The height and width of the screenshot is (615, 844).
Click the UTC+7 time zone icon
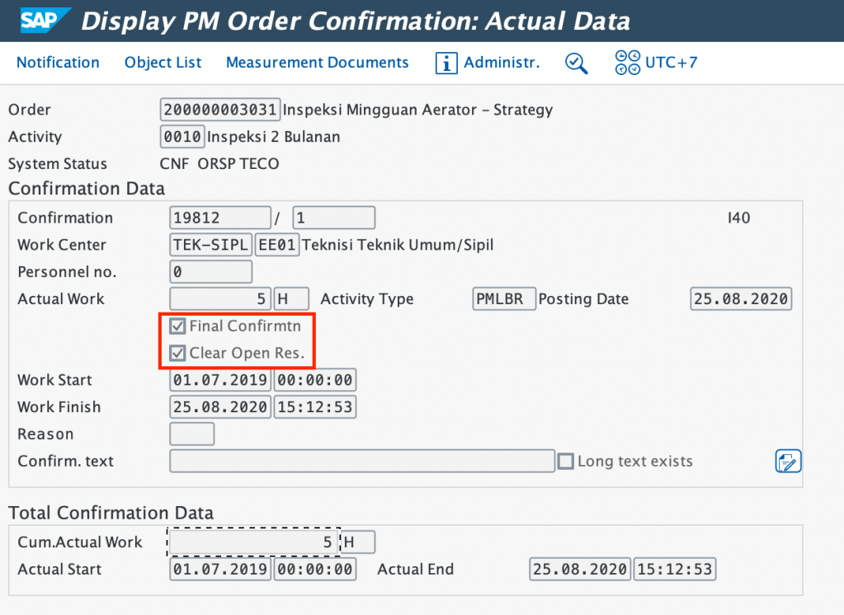point(628,63)
